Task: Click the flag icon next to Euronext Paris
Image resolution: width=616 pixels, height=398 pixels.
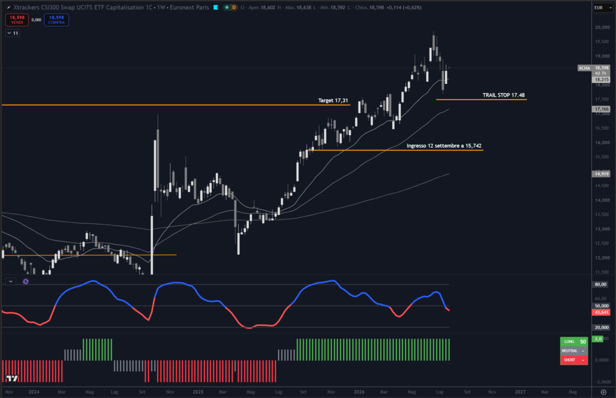Action: point(216,7)
